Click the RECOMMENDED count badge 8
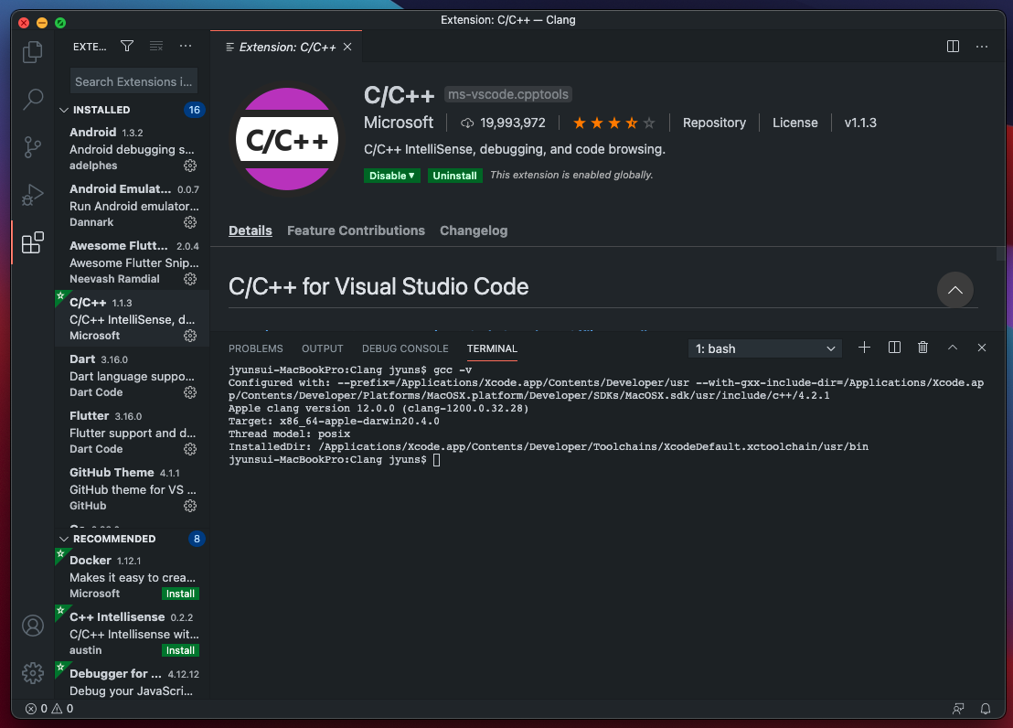This screenshot has height=728, width=1013. (x=197, y=539)
